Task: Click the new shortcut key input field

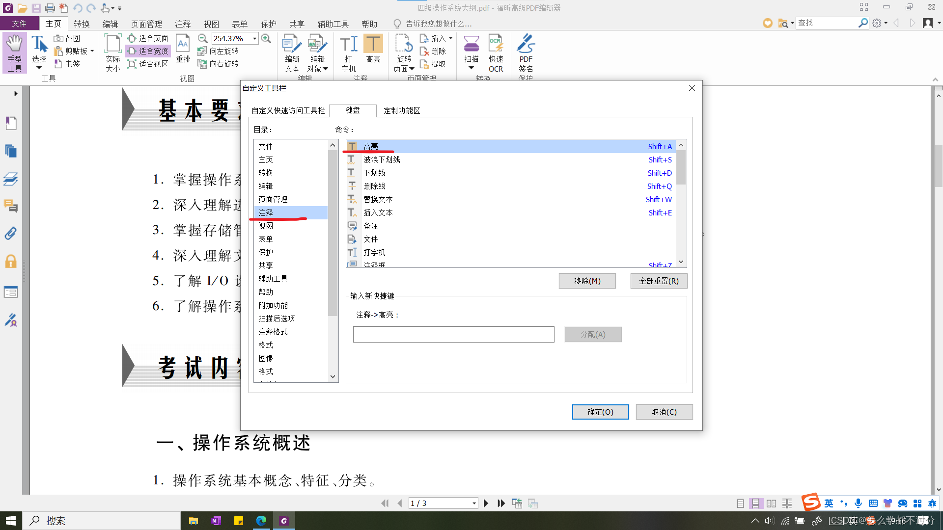Action: 453,334
